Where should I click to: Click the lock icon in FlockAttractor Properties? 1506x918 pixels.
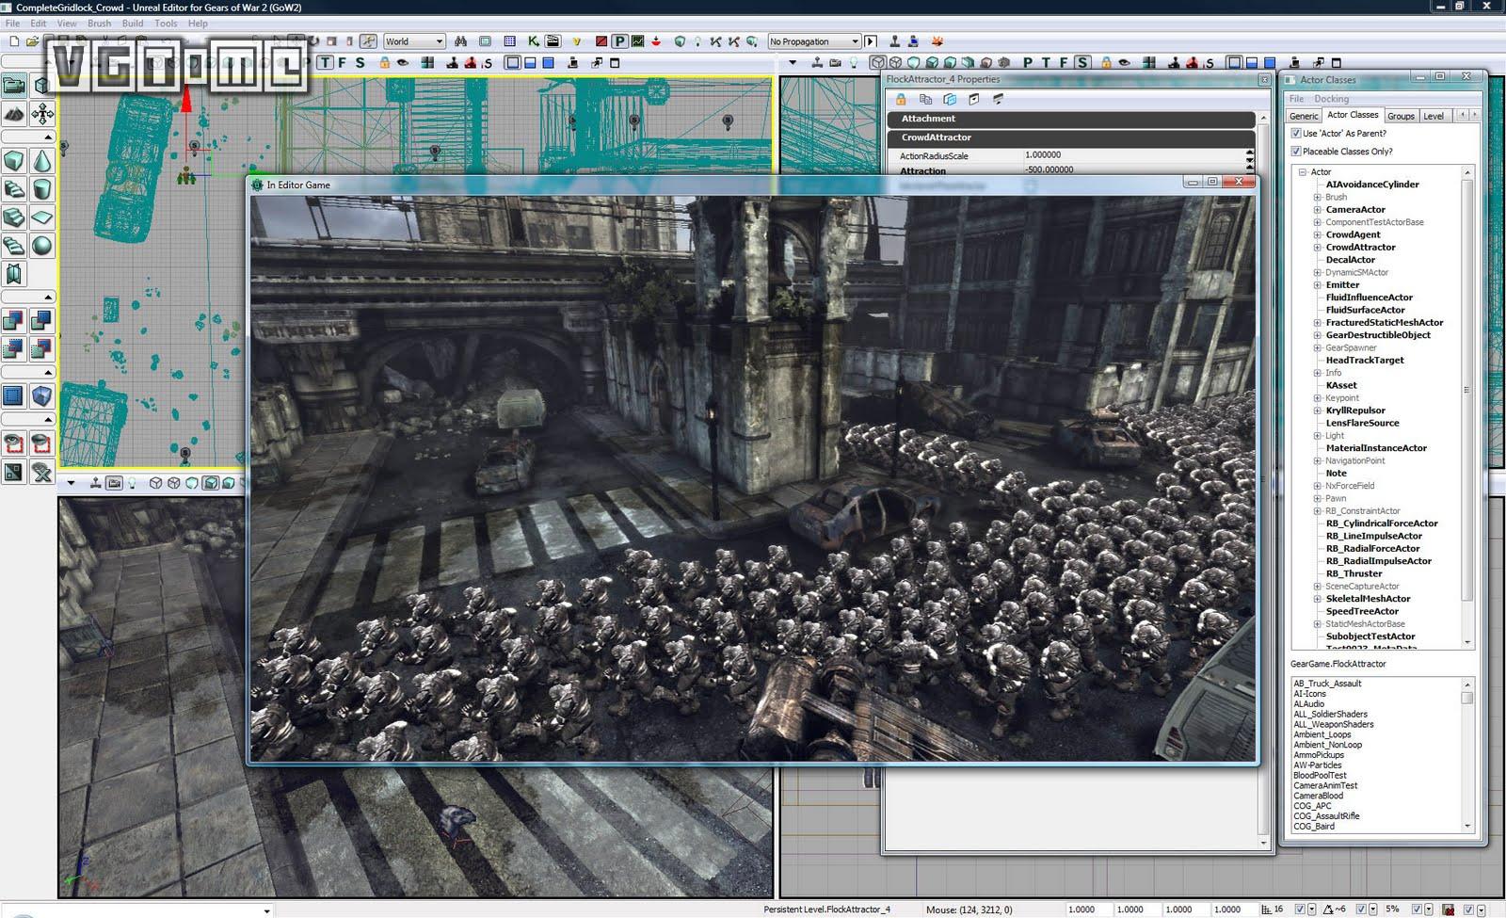point(901,99)
